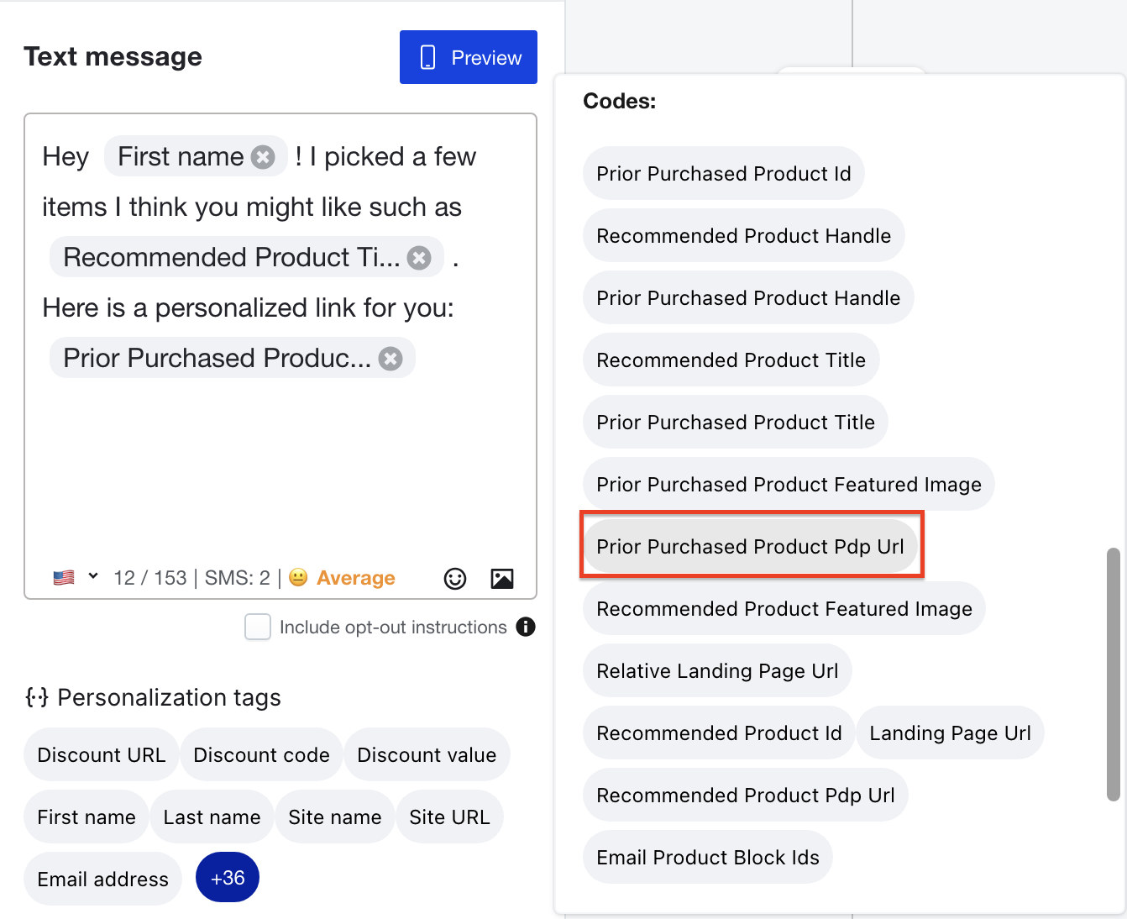Select Prior Purchased Product Pdp Url code
Image resolution: width=1127 pixels, height=919 pixels.
[750, 547]
